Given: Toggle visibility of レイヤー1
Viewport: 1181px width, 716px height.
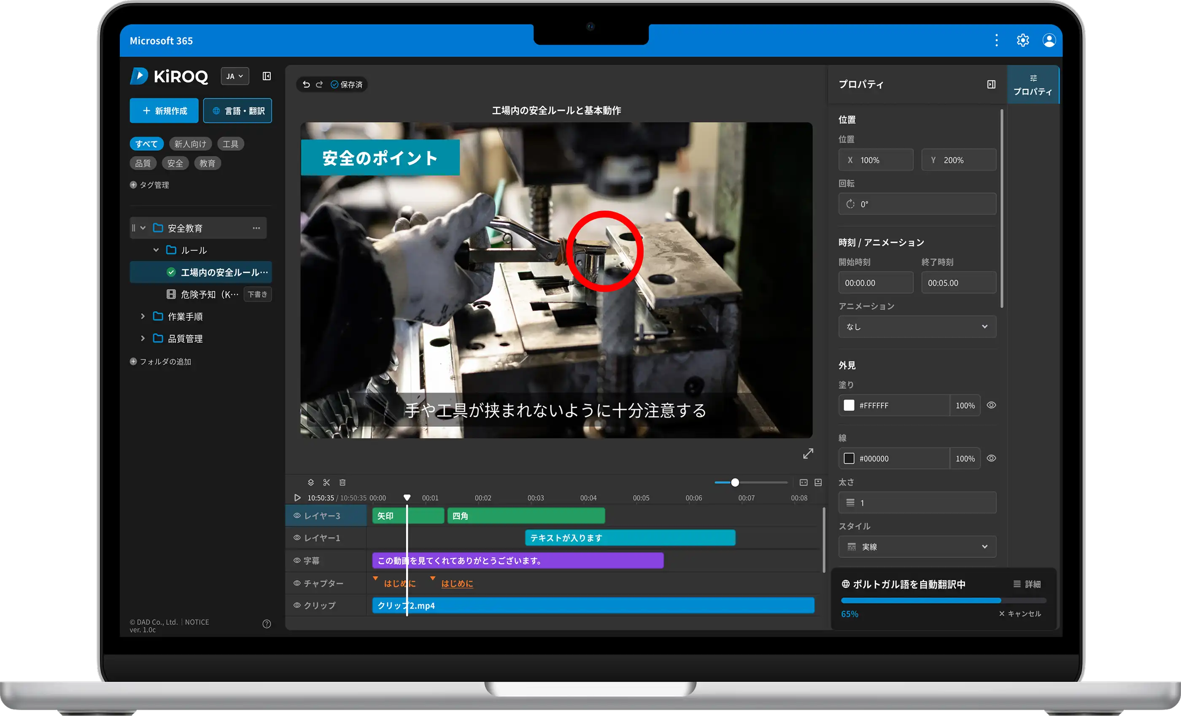Looking at the screenshot, I should point(297,538).
